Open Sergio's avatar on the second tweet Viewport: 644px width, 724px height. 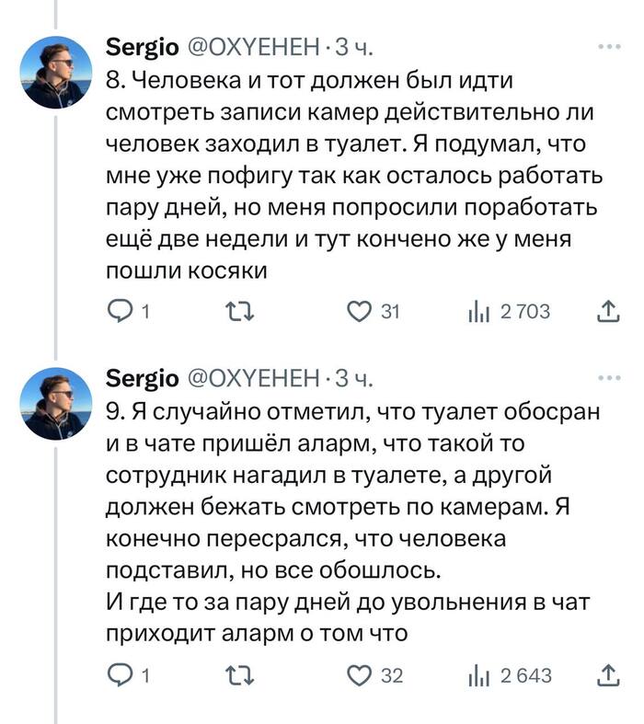[57, 407]
